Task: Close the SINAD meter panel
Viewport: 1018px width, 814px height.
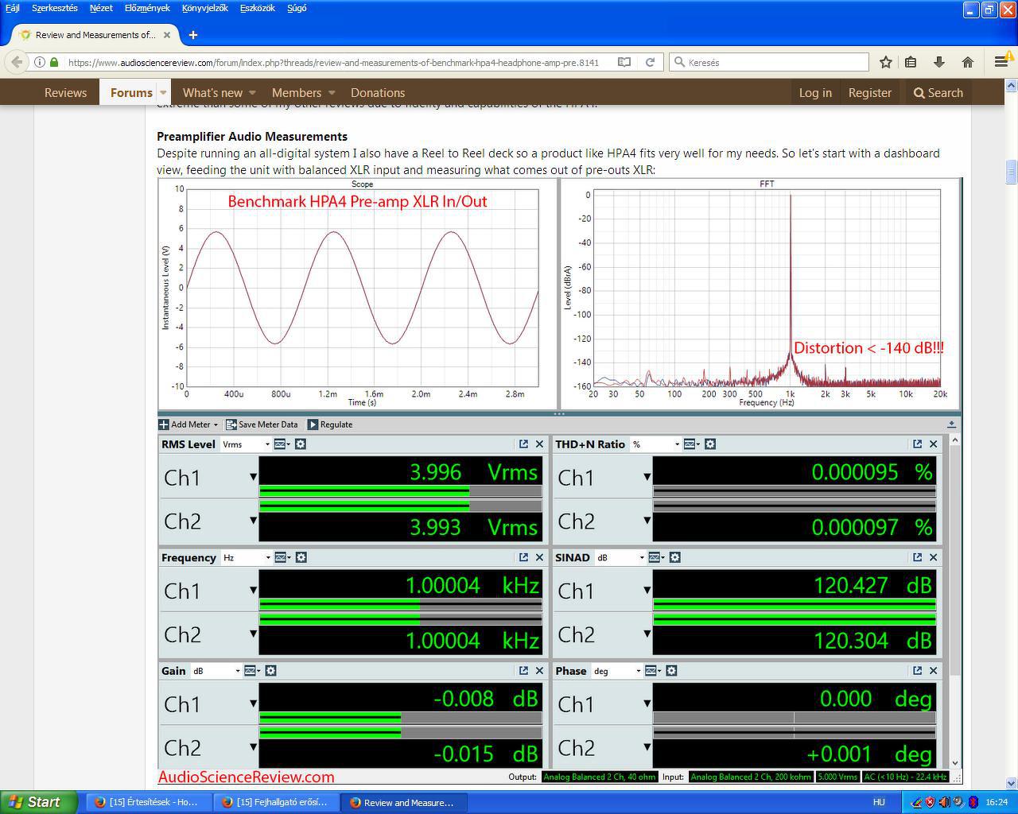Action: point(934,557)
